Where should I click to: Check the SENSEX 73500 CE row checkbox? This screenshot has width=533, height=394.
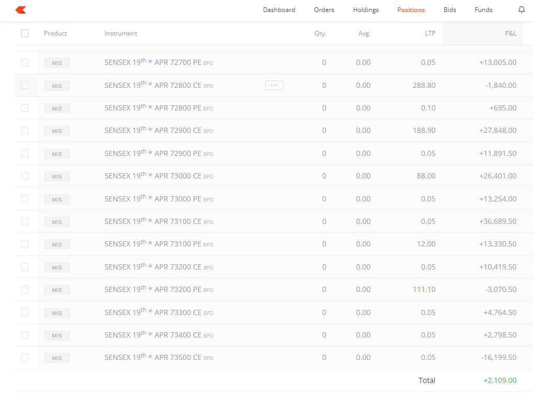pyautogui.click(x=25, y=358)
